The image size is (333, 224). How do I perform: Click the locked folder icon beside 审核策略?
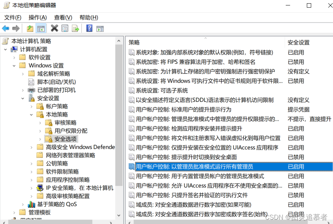49,123
